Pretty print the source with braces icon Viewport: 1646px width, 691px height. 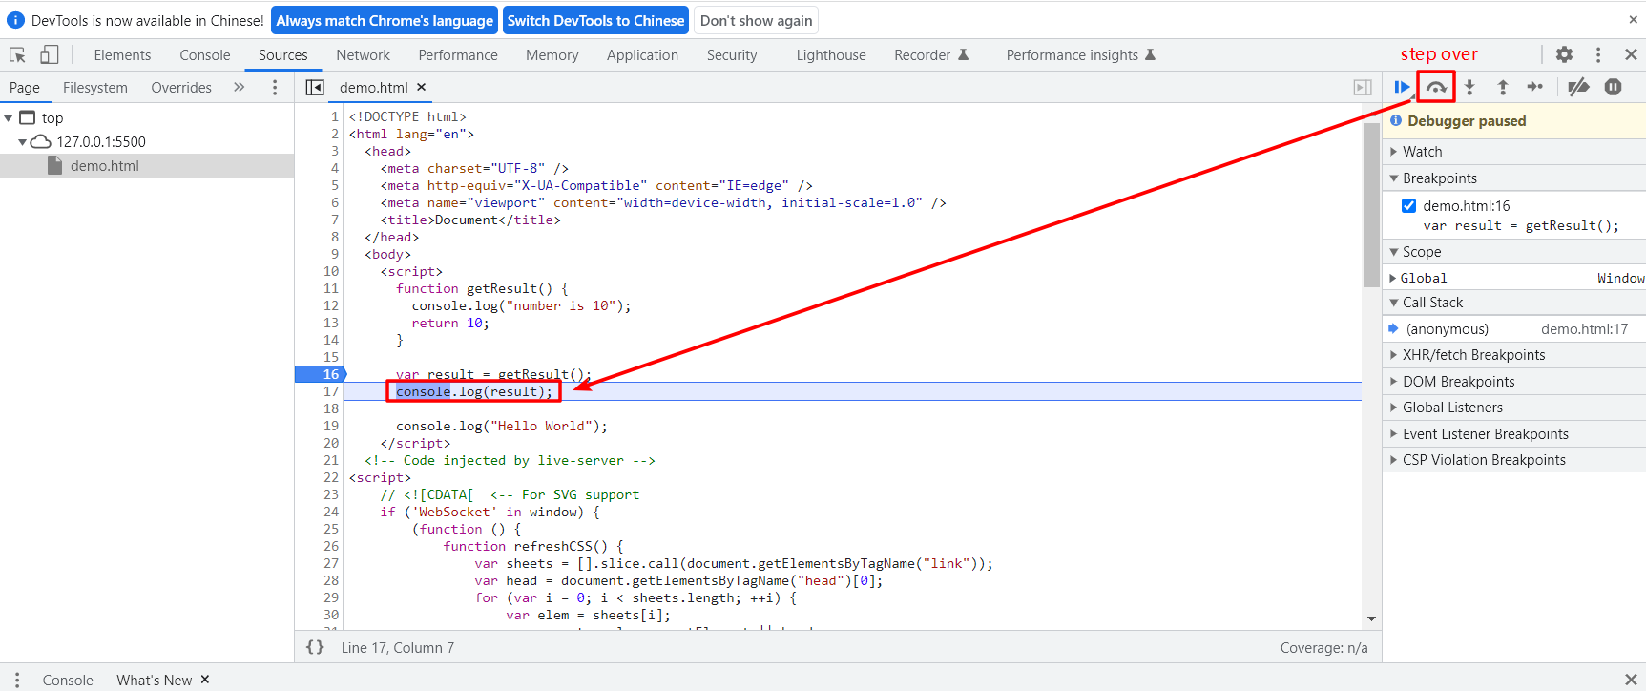(x=315, y=647)
